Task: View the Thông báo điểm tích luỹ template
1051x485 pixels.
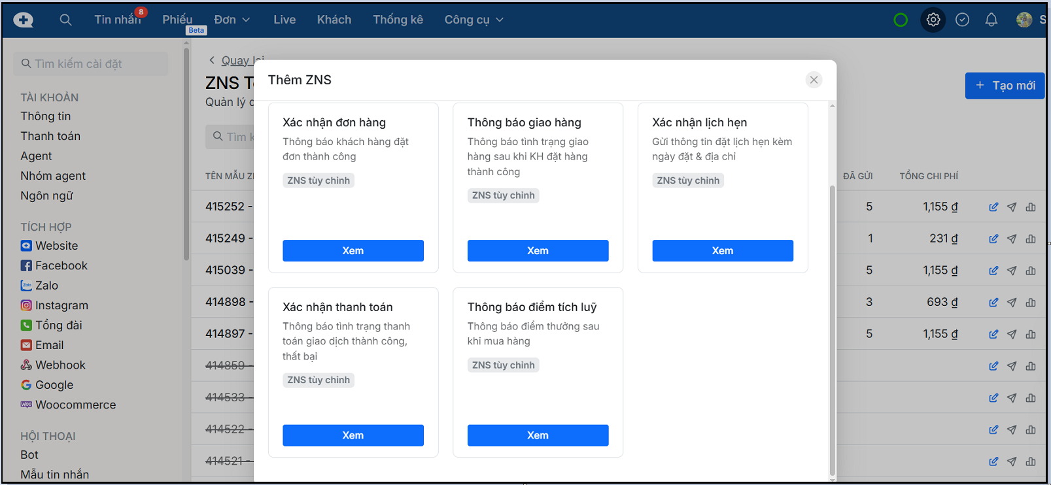Action: click(538, 435)
